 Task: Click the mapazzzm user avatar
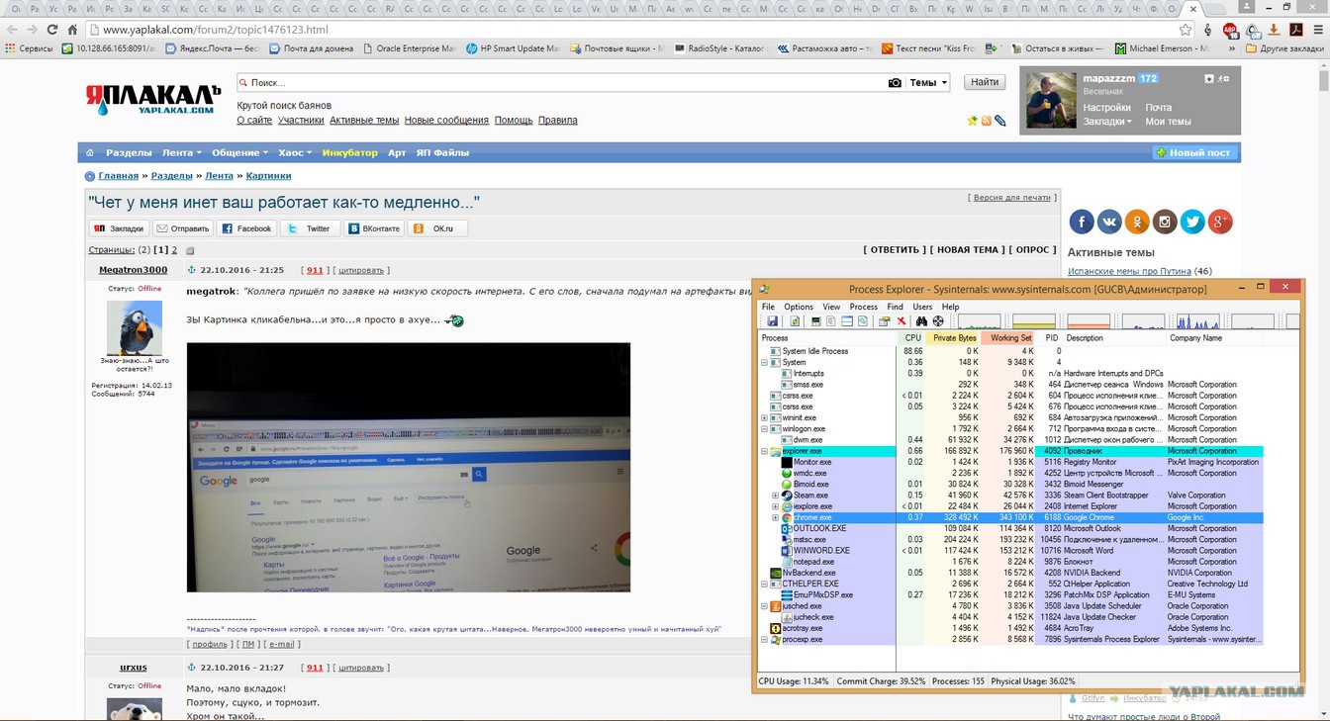1050,101
